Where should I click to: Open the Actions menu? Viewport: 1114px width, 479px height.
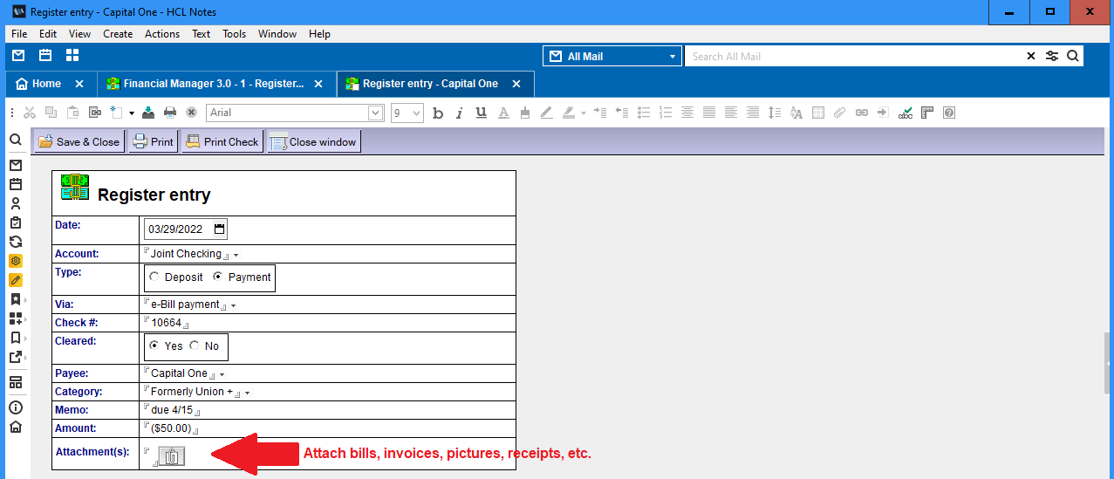[x=161, y=34]
